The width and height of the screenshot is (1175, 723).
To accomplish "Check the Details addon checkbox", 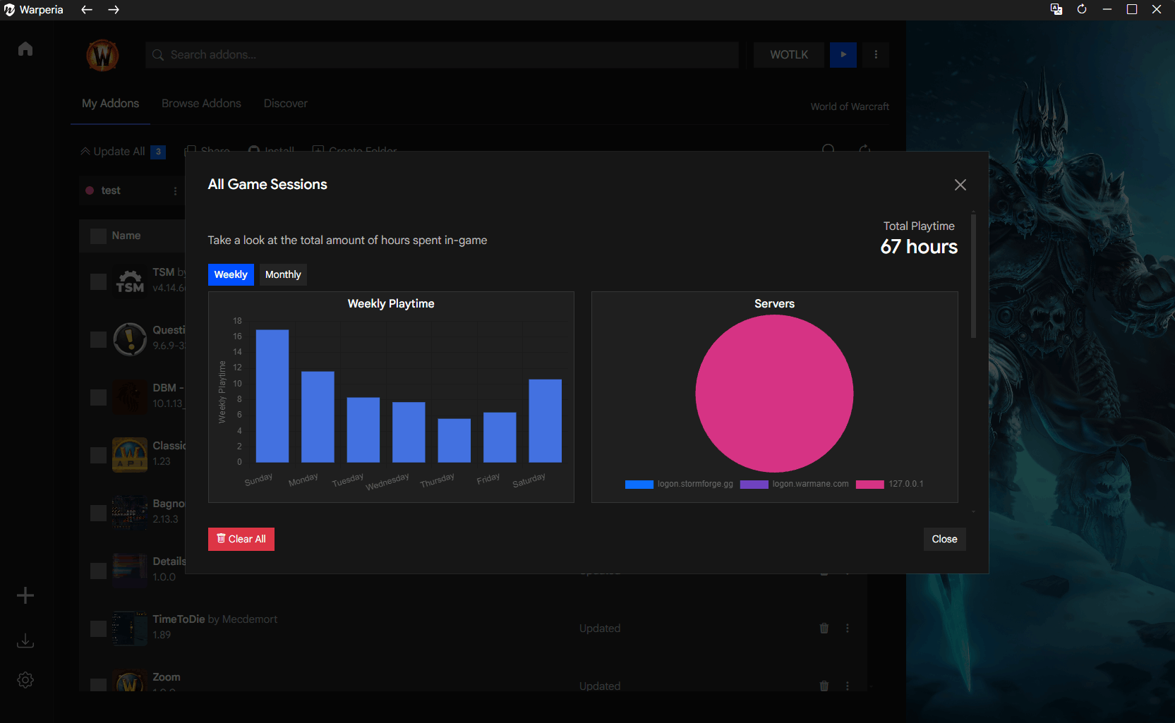I will tap(98, 571).
